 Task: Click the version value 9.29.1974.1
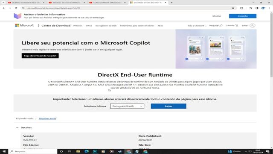point(30,140)
